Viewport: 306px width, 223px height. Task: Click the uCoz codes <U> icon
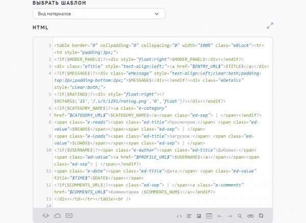click(46, 215)
